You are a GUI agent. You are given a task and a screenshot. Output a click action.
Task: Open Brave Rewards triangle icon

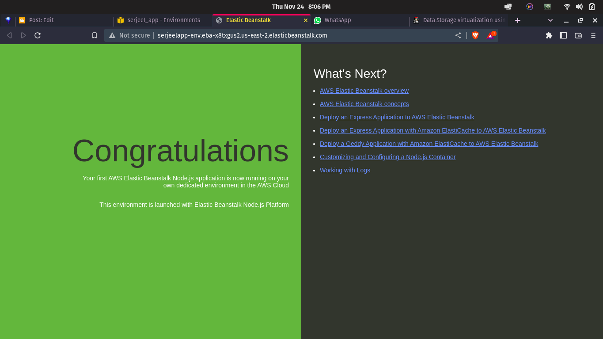(491, 35)
